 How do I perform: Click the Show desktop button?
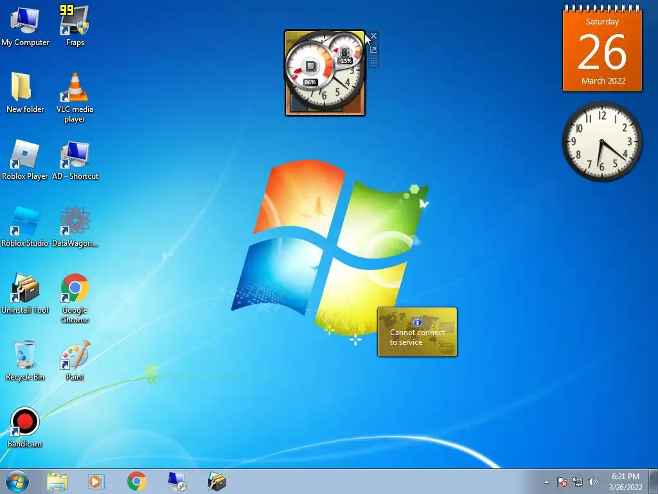654,482
